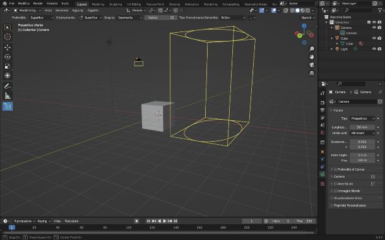Open the object mode dropdown
Screen dimensions: 385x240
pyautogui.click(x=28, y=11)
